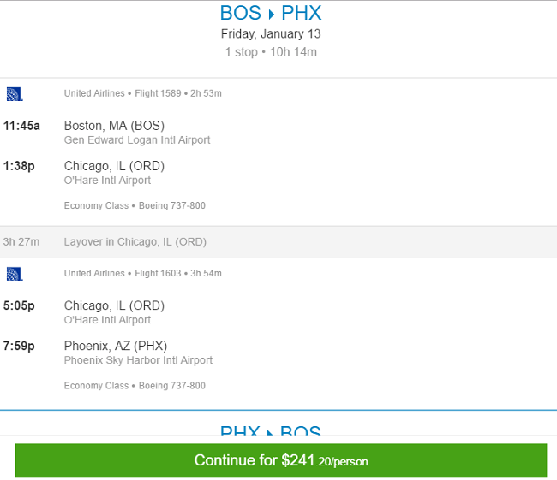Click Phoenix Sky Harbor Intl Airport text
Screen dimensions: 557x480
click(x=138, y=360)
